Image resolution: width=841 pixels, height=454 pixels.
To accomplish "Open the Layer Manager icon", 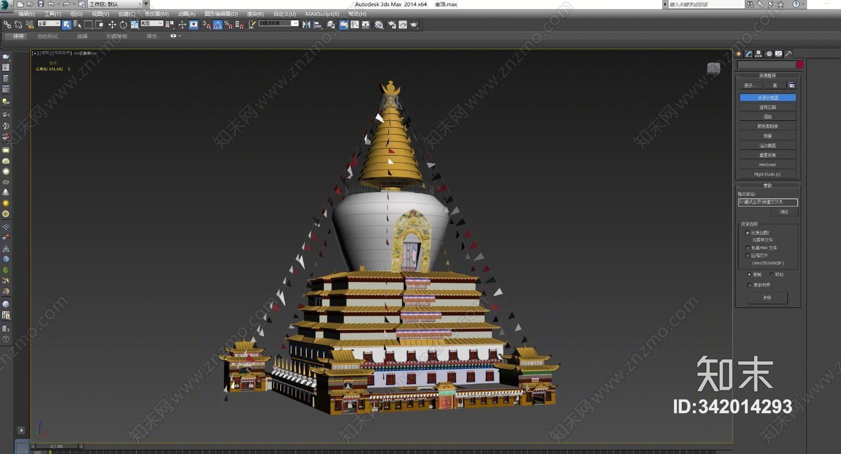I will (x=331, y=24).
